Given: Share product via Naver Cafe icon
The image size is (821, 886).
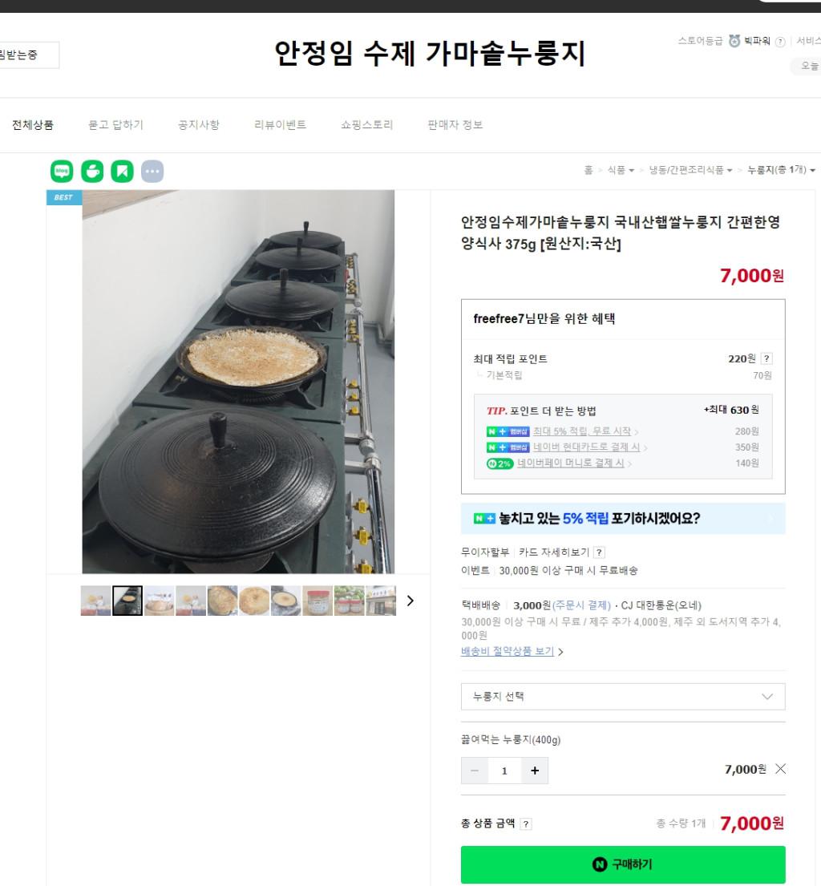Looking at the screenshot, I should click(x=92, y=171).
